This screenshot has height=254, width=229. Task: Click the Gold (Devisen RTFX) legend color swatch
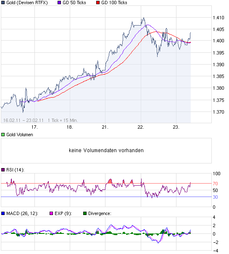[3, 3]
